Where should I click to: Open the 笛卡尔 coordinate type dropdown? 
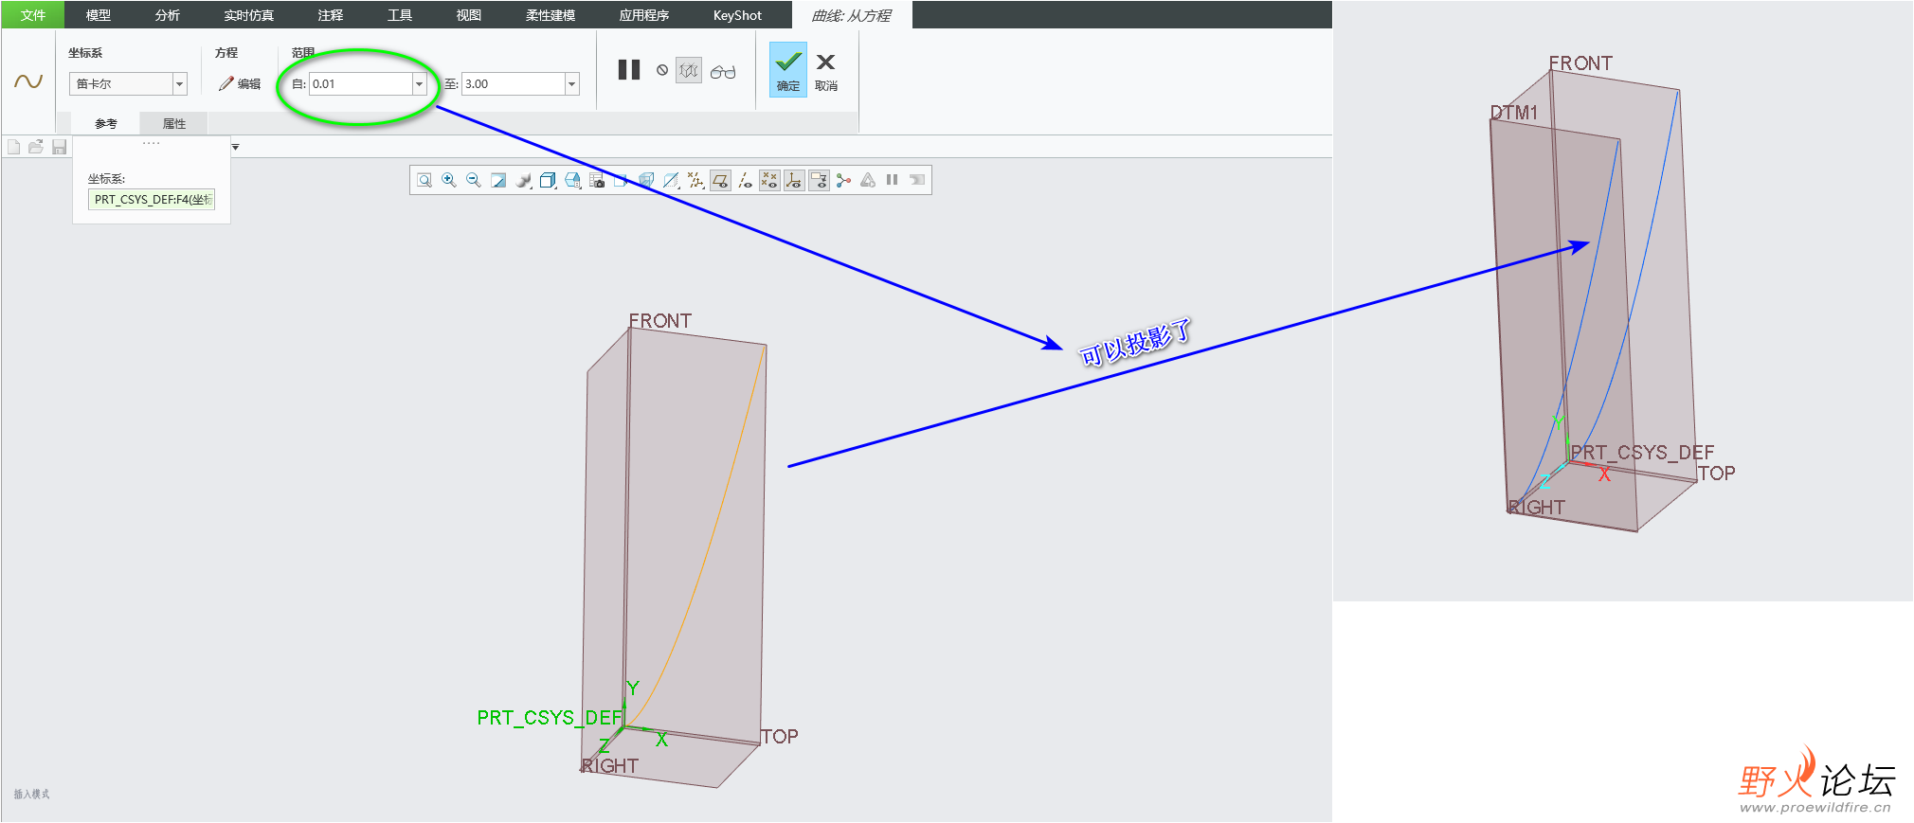click(179, 84)
